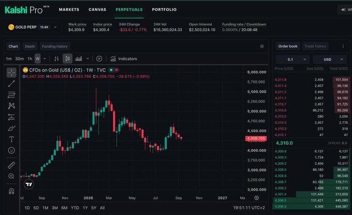
Task: Select the trend line drawing tool
Action: click(x=11, y=83)
